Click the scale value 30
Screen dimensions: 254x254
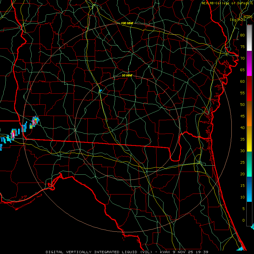pyautogui.click(x=242, y=151)
